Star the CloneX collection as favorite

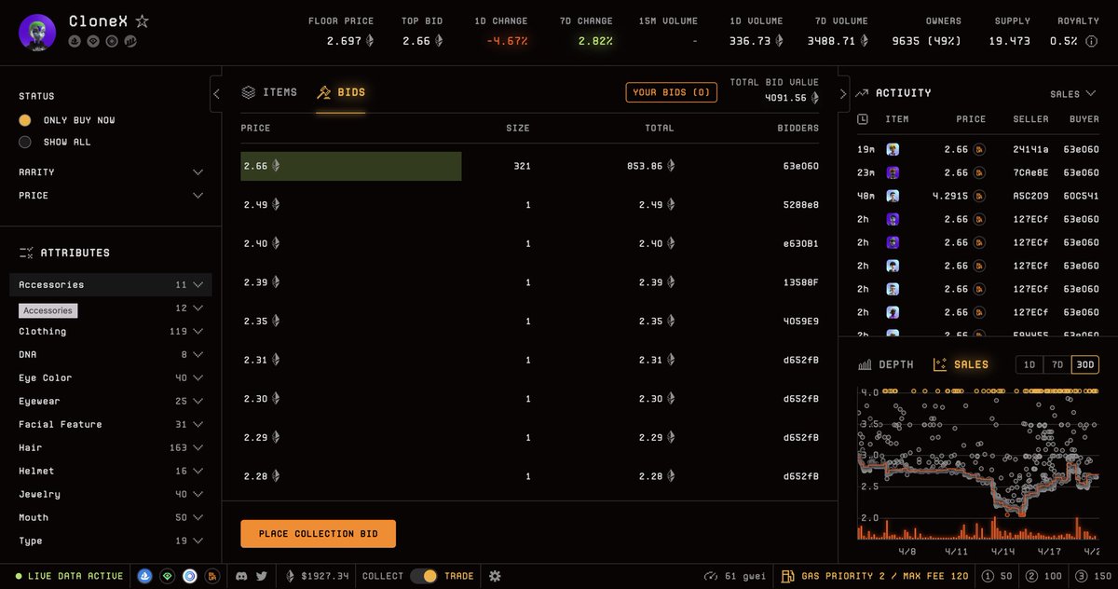pos(142,21)
